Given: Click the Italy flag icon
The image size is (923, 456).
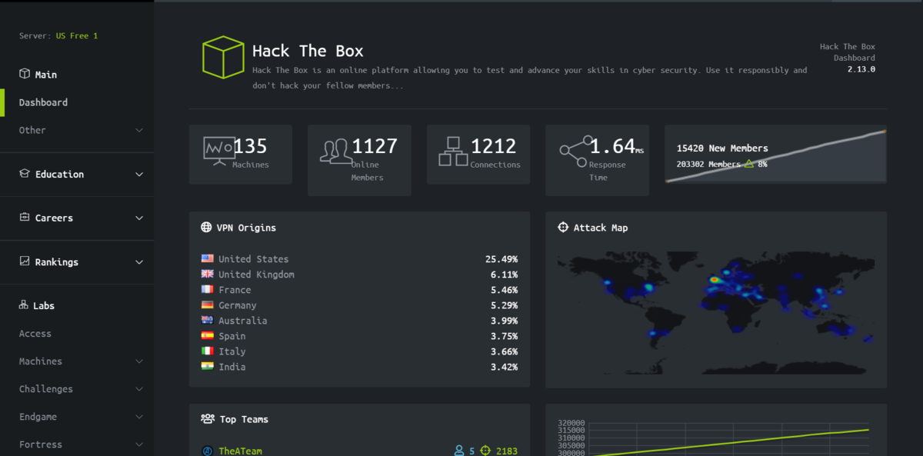Looking at the screenshot, I should click(x=207, y=351).
